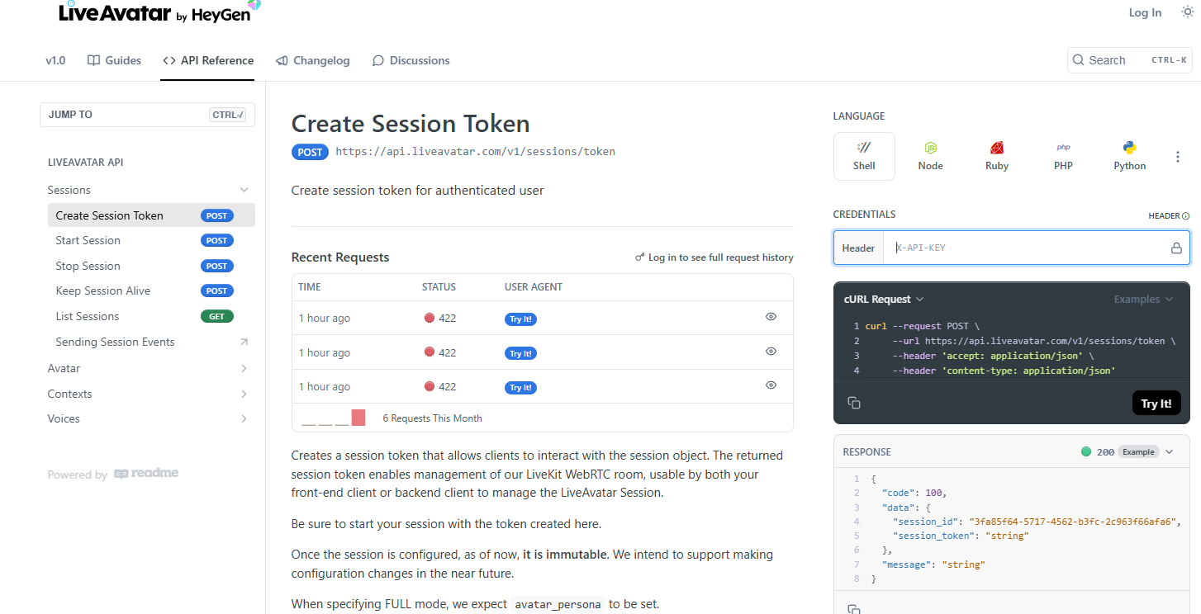Image resolution: width=1201 pixels, height=614 pixels.
Task: Open the API Reference tab
Action: pyautogui.click(x=207, y=60)
